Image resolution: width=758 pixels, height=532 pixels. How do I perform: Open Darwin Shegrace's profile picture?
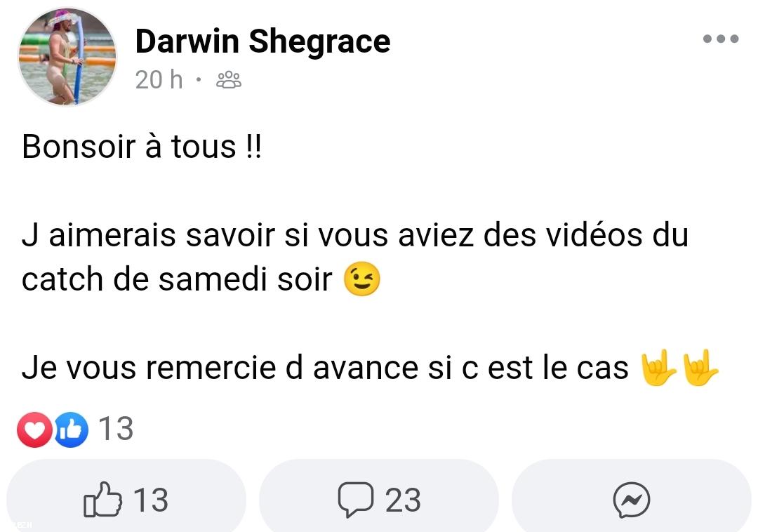tap(67, 57)
